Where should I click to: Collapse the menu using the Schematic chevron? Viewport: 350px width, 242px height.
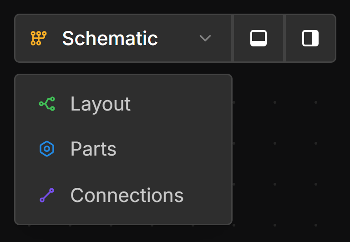(x=205, y=38)
